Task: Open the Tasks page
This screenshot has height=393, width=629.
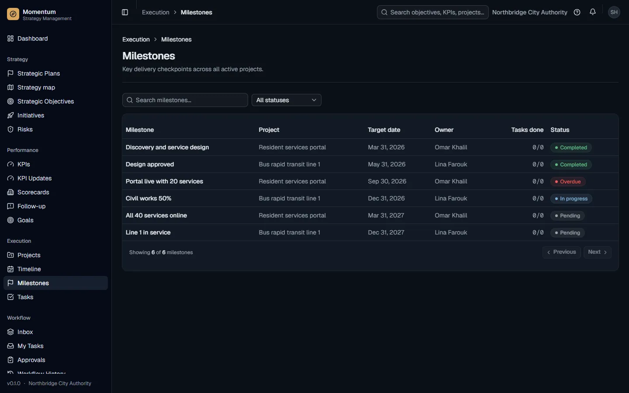Action: (55, 297)
